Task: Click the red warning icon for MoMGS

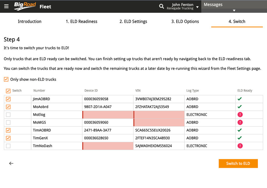Action: (240, 122)
